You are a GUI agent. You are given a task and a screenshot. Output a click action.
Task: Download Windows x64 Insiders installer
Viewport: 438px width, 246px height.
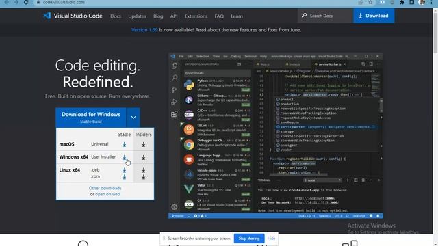pos(143,157)
